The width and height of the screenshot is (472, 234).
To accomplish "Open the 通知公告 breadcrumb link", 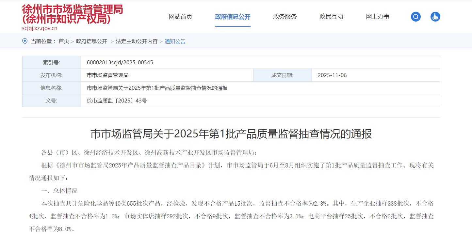I will tap(175, 41).
